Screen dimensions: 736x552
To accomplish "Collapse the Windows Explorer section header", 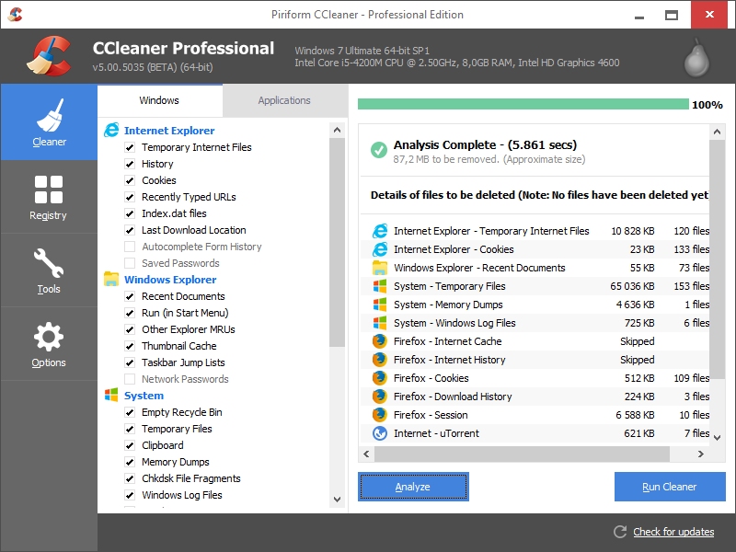I will tap(169, 280).
